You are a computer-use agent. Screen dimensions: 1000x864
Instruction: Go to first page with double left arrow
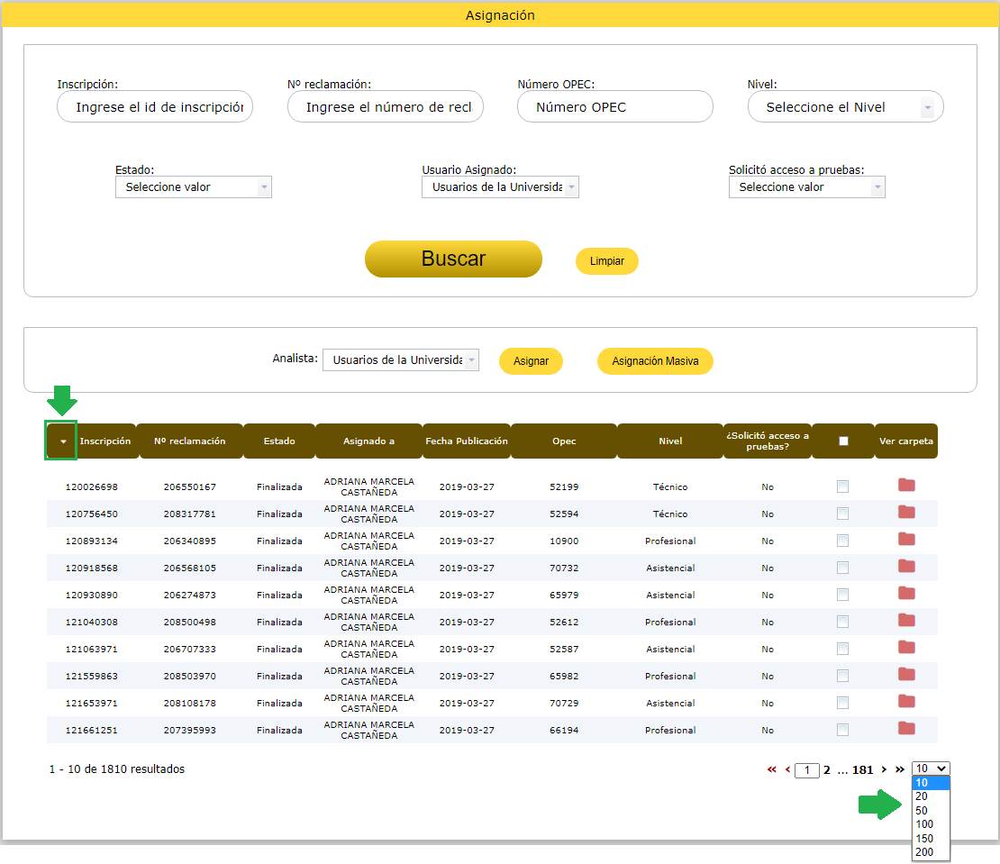[x=772, y=769]
